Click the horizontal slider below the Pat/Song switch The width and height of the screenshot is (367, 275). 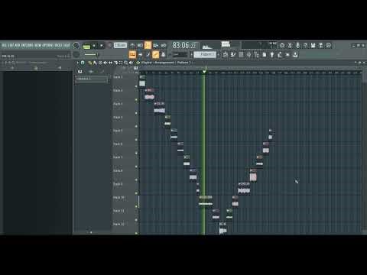[x=91, y=54]
